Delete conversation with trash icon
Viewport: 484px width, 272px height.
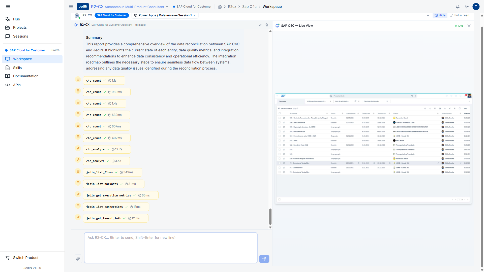[x=267, y=25]
